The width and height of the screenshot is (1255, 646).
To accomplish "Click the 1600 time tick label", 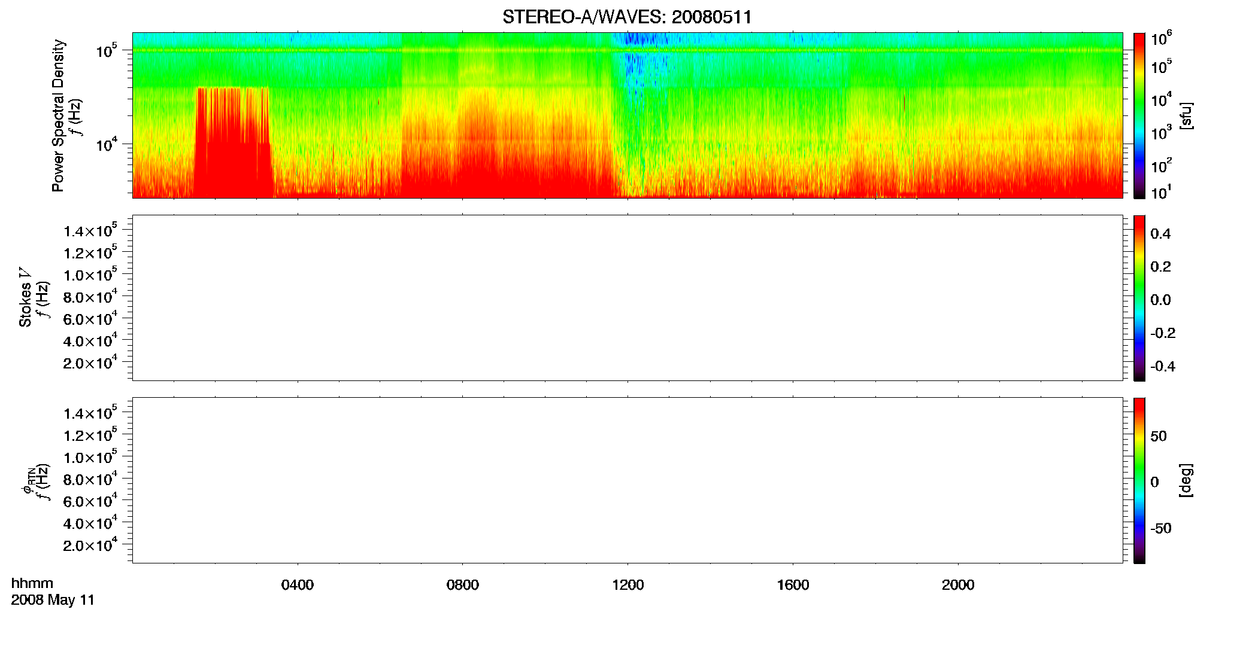I will click(x=793, y=585).
